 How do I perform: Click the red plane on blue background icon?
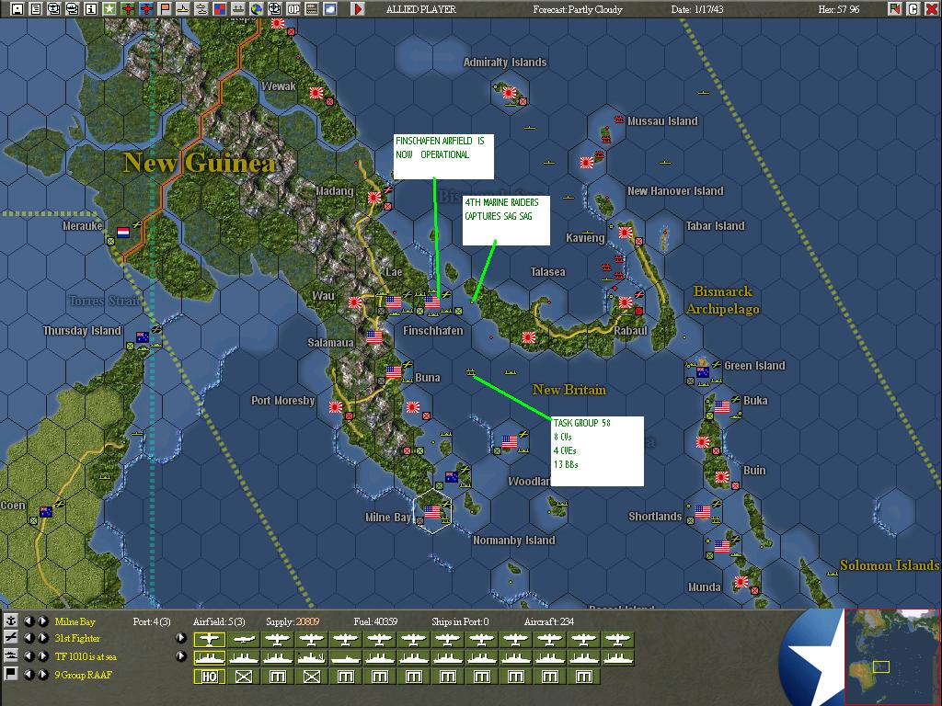click(146, 8)
